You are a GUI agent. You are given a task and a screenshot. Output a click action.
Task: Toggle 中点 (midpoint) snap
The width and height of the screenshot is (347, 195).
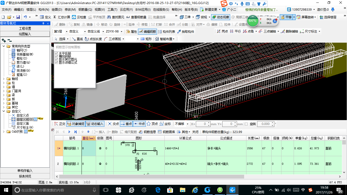139,124
